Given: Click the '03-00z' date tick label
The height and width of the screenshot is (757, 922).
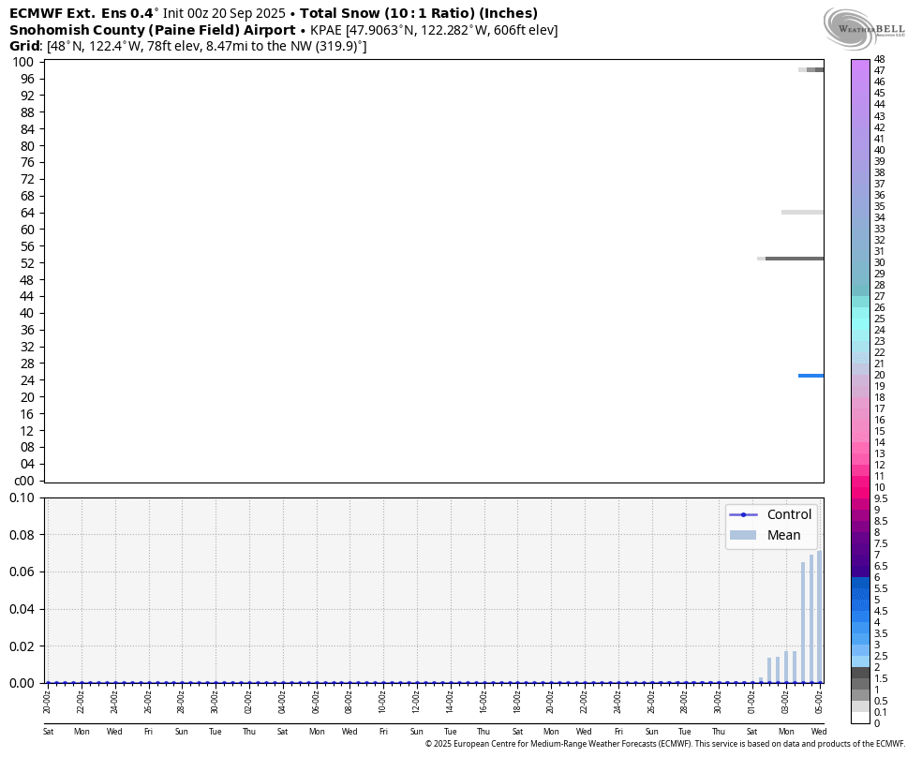Looking at the screenshot, I should tap(785, 701).
